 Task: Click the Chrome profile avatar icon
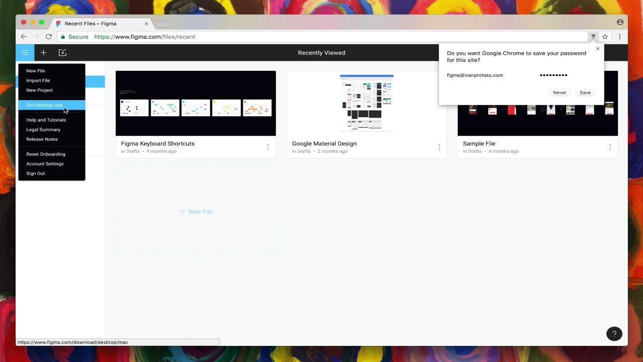(620, 22)
